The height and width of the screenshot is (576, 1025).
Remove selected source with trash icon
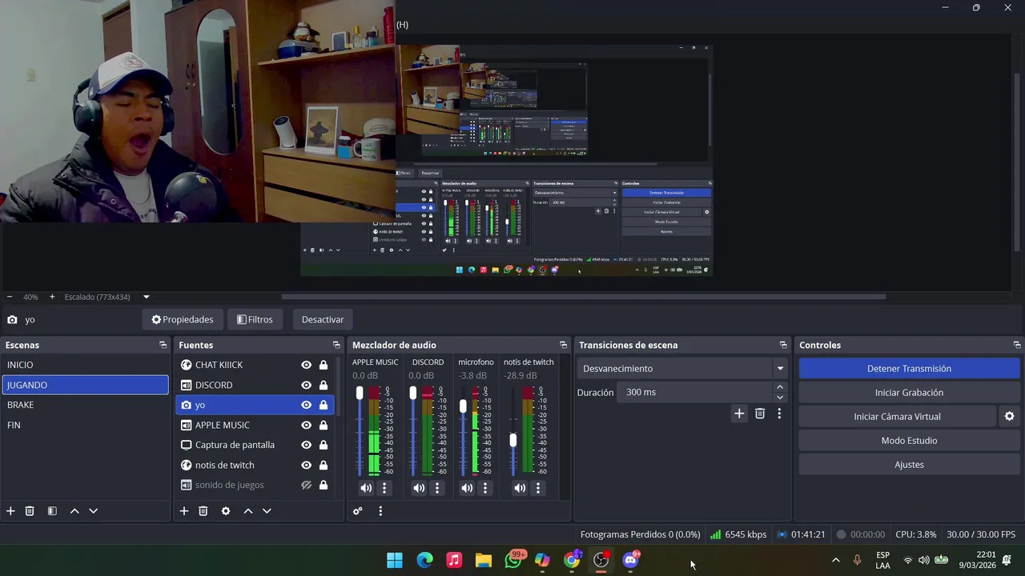tap(203, 511)
